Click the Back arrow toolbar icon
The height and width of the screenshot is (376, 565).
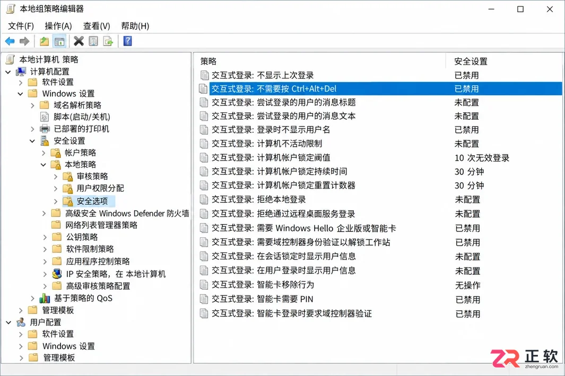click(10, 41)
